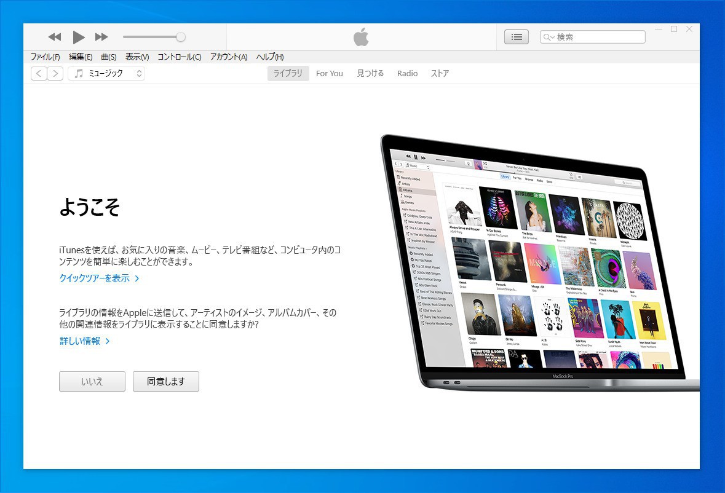The image size is (725, 493).
Task: Go back with the left arrow button
Action: 39,74
